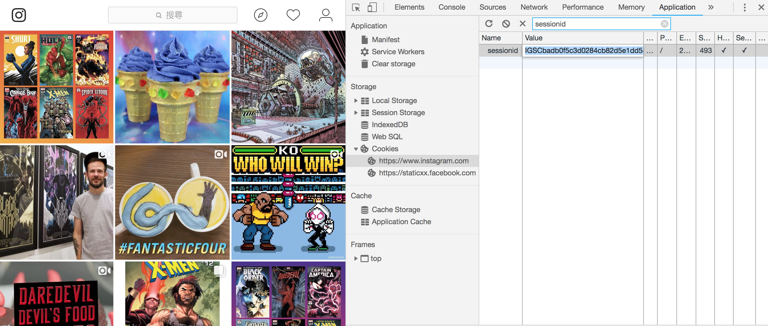
Task: Open the heart activity feed icon
Action: click(293, 15)
